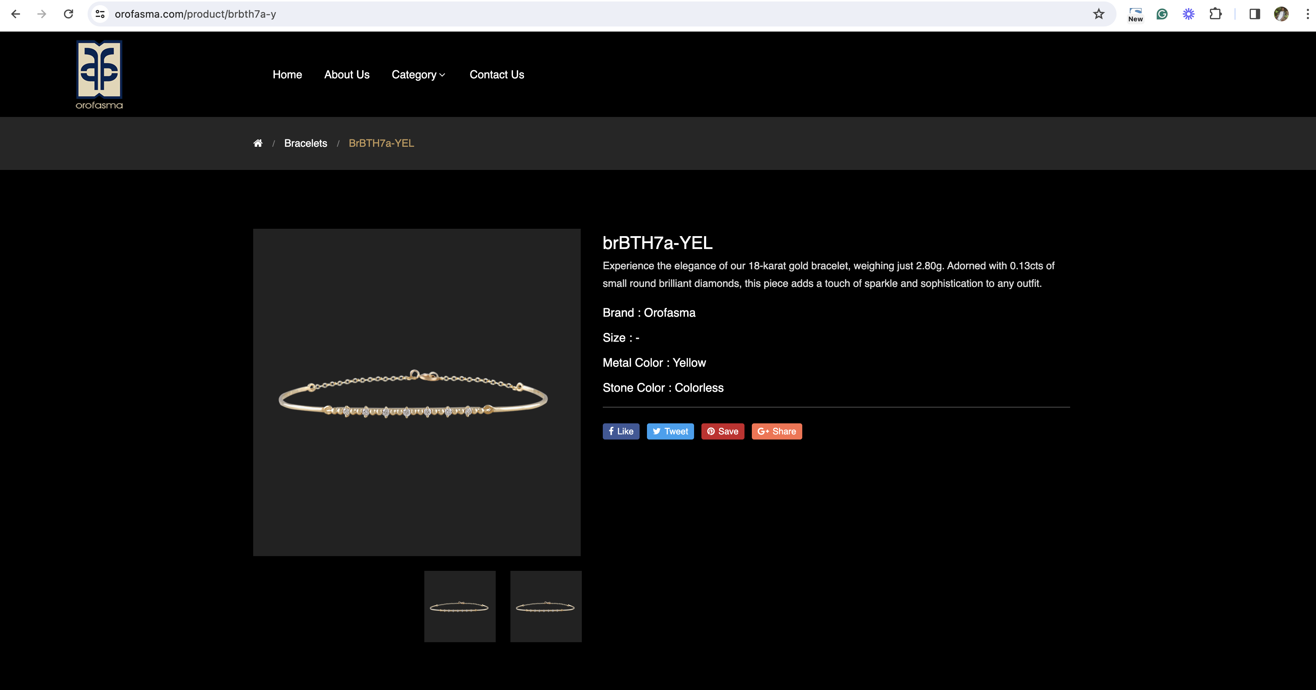Expand the Category dropdown menu

418,75
